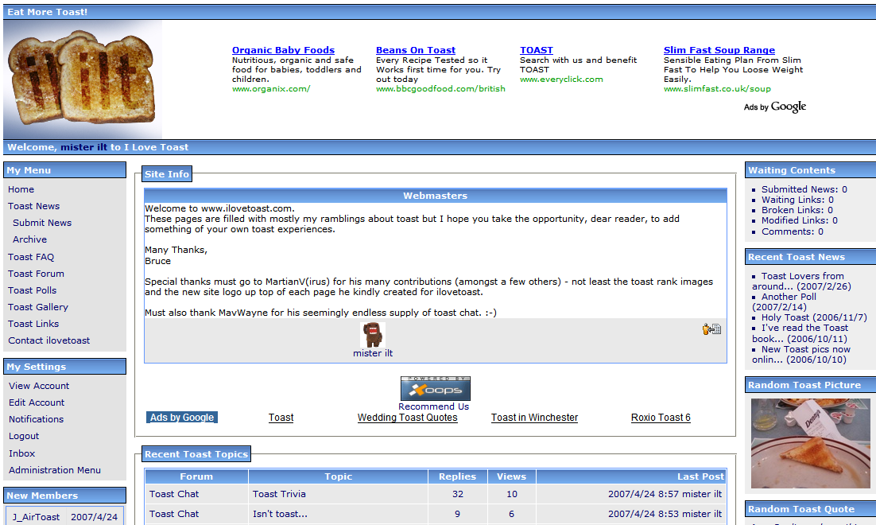Open the Toast ad link
This screenshot has width=876, height=525.
coord(281,418)
